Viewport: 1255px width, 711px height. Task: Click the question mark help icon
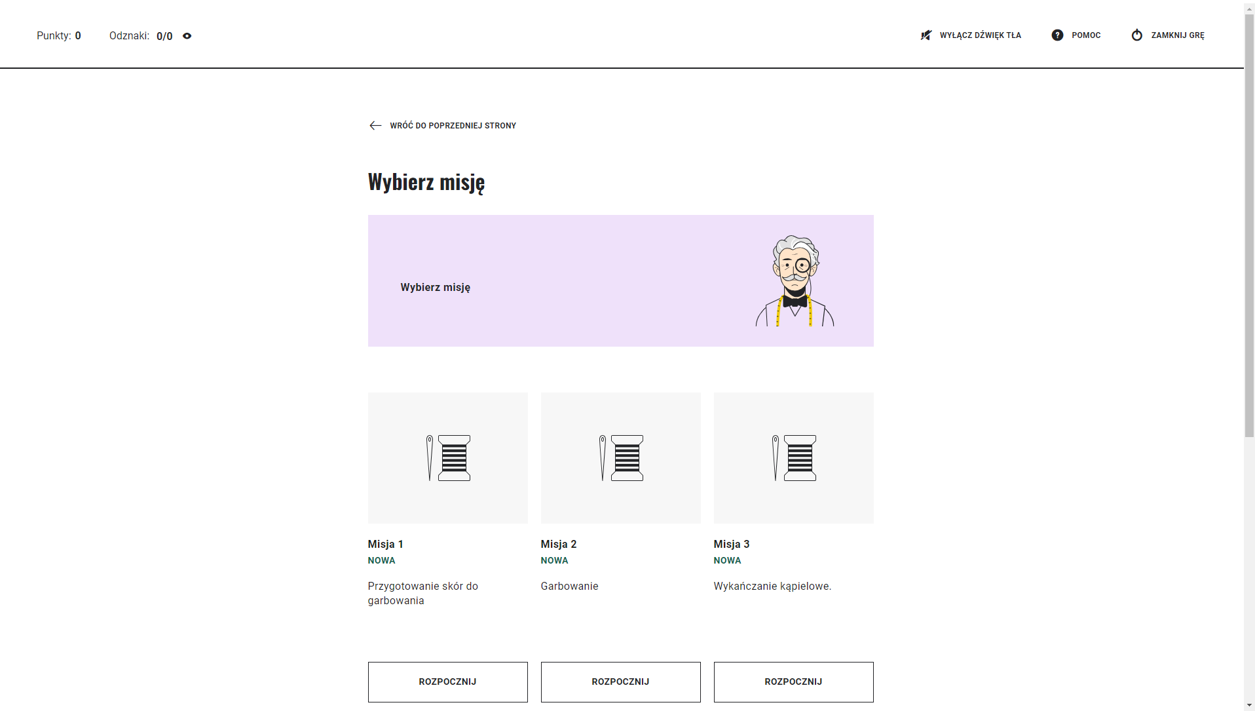click(x=1057, y=35)
